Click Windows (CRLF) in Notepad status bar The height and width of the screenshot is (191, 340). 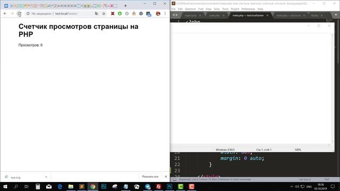[x=225, y=150]
